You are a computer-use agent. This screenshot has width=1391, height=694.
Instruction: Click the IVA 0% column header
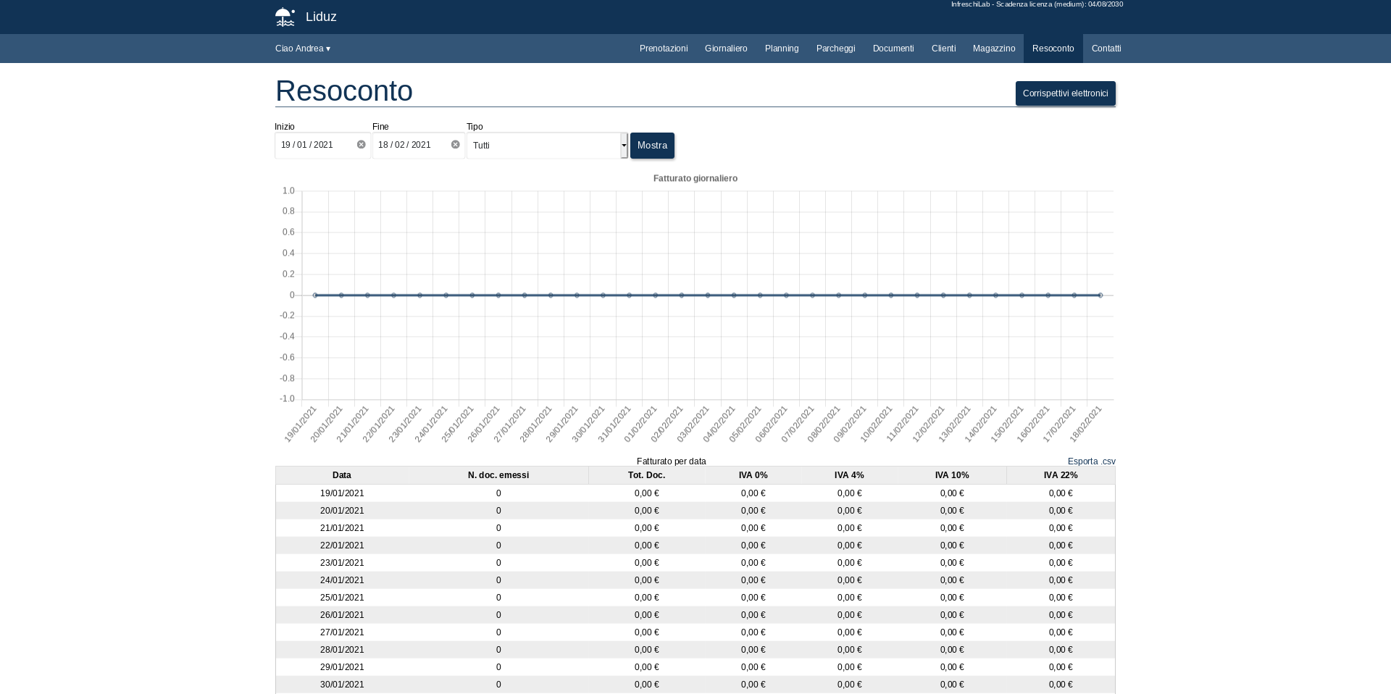(x=753, y=475)
